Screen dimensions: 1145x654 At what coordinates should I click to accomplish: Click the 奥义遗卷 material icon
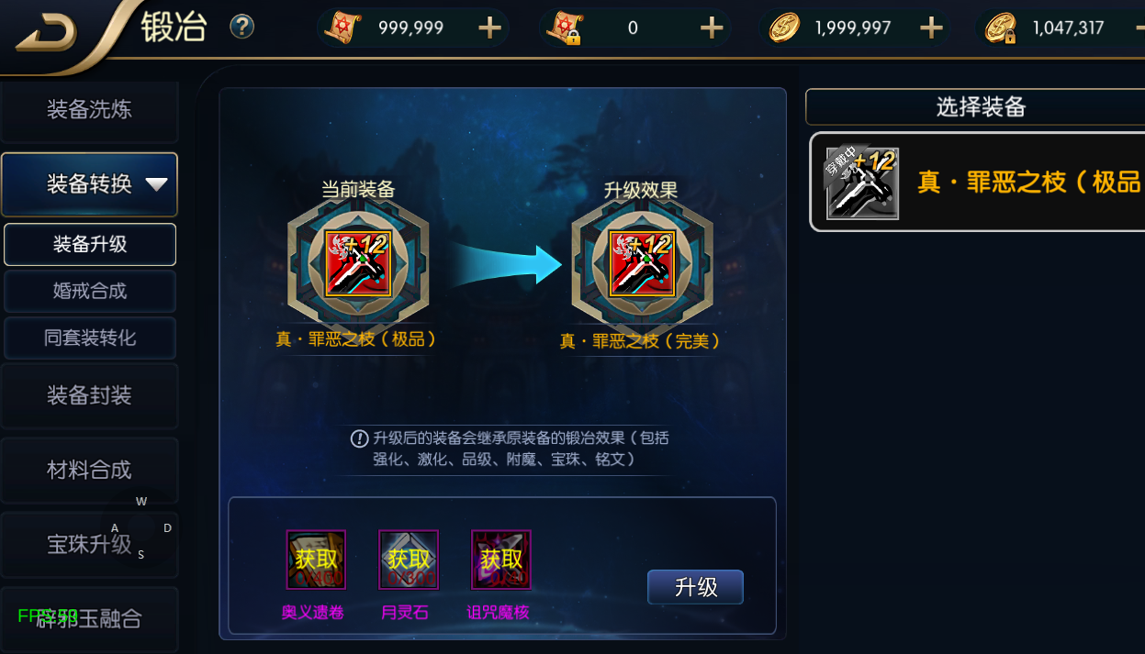click(x=316, y=560)
